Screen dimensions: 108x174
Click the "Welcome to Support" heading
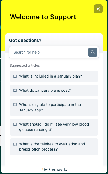tap(43, 17)
